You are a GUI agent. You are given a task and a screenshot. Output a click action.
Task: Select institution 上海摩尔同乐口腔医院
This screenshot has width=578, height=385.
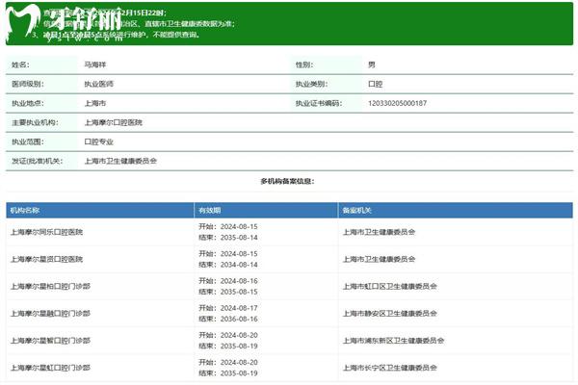pos(47,232)
